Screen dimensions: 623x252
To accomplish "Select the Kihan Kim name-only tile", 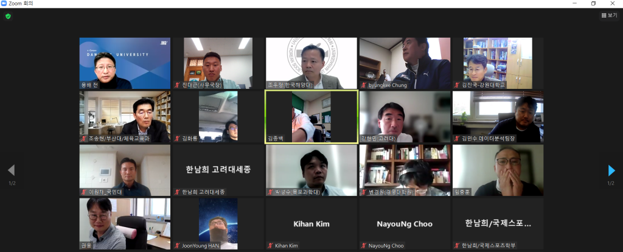I will click(311, 224).
